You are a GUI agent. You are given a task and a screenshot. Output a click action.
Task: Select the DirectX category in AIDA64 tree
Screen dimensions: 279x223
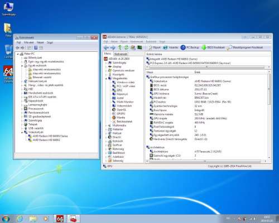click(x=115, y=137)
